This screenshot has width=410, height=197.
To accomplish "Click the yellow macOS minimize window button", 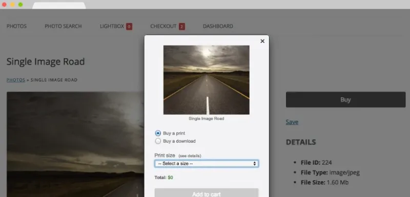I will click(x=12, y=5).
